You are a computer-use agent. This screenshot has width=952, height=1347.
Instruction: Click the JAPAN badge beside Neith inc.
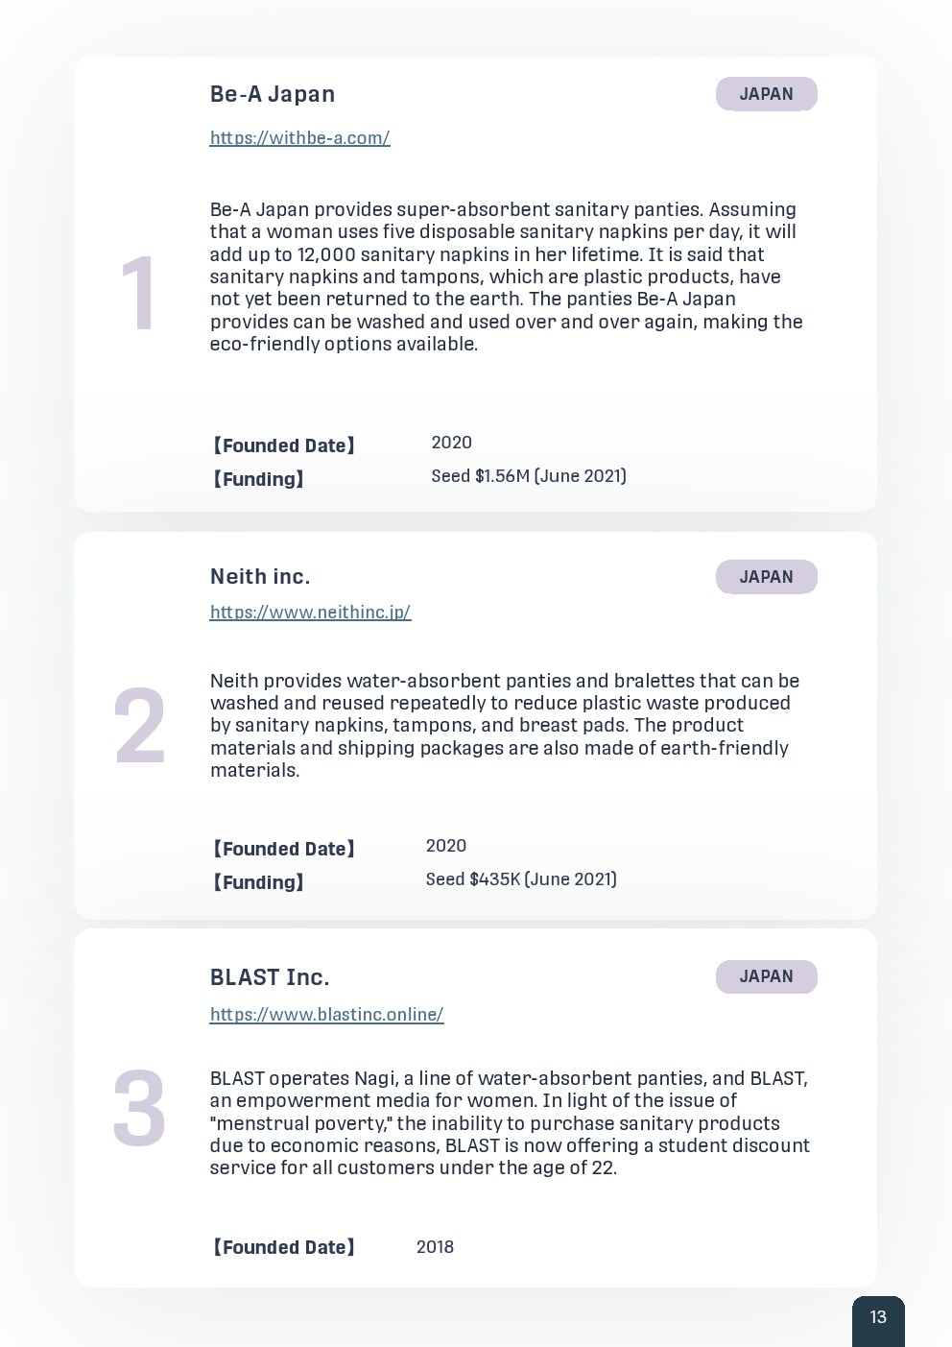(766, 577)
